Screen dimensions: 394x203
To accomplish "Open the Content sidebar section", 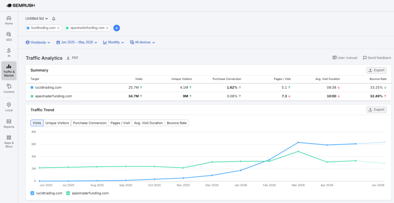I will (9, 89).
